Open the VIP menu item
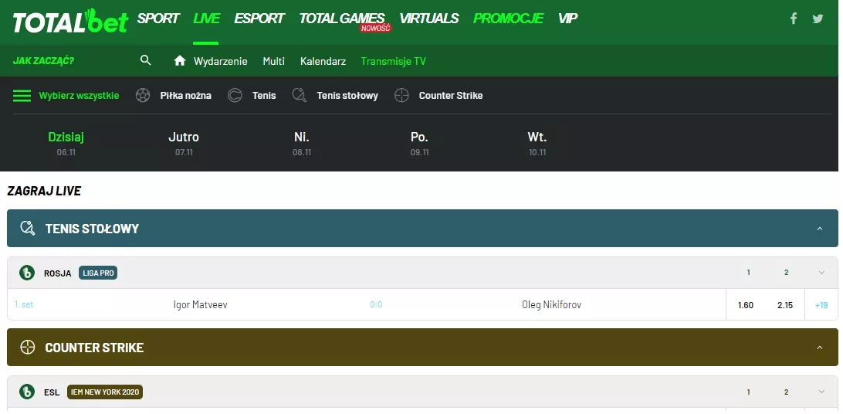 567,19
